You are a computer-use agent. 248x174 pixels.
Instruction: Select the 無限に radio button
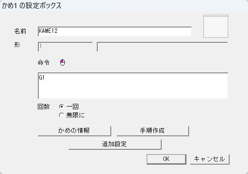[x=61, y=115]
